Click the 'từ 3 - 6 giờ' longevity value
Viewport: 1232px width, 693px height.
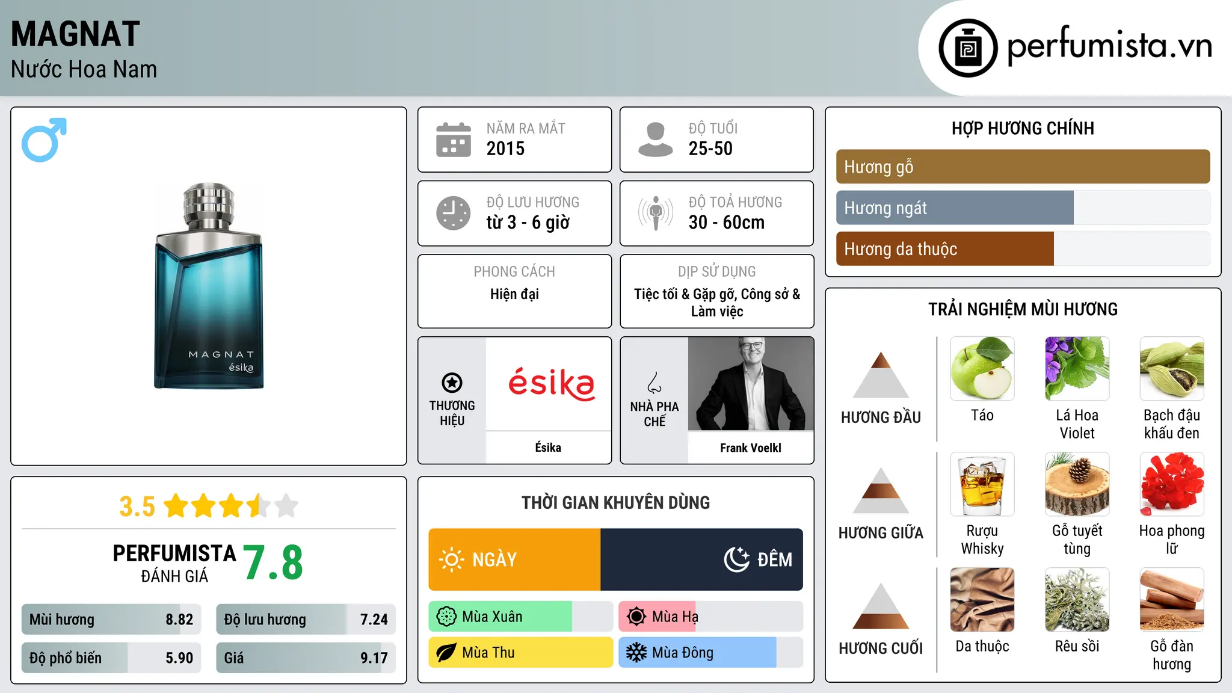click(x=528, y=223)
